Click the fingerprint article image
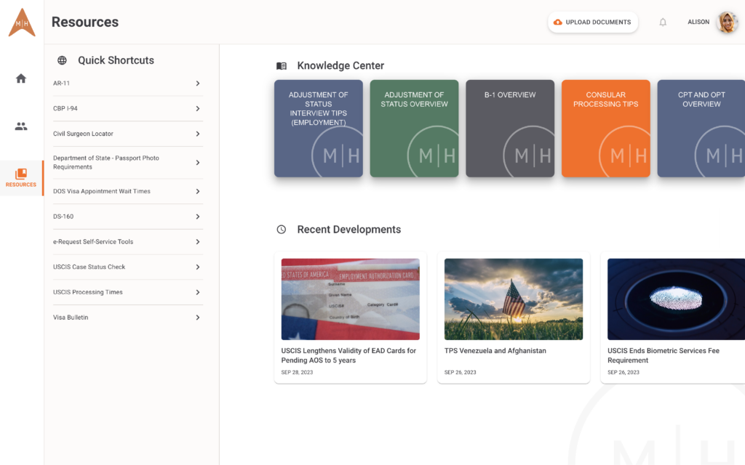The image size is (745, 465). tap(676, 299)
